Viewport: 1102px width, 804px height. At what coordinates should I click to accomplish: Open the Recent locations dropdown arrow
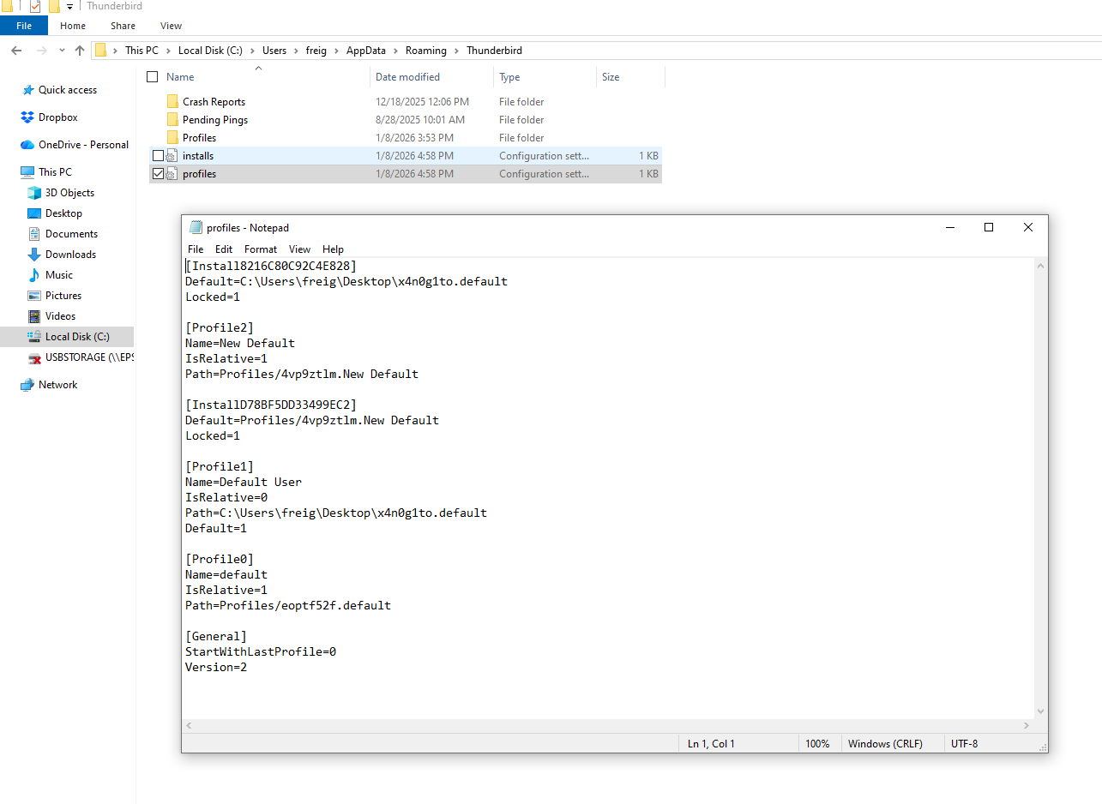coord(62,51)
